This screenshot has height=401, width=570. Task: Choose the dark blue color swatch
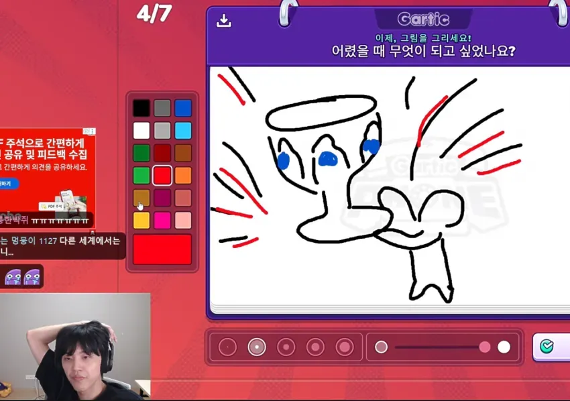coord(183,108)
